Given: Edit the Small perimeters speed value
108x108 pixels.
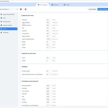Looking at the screenshot, I should (x=49, y=22).
